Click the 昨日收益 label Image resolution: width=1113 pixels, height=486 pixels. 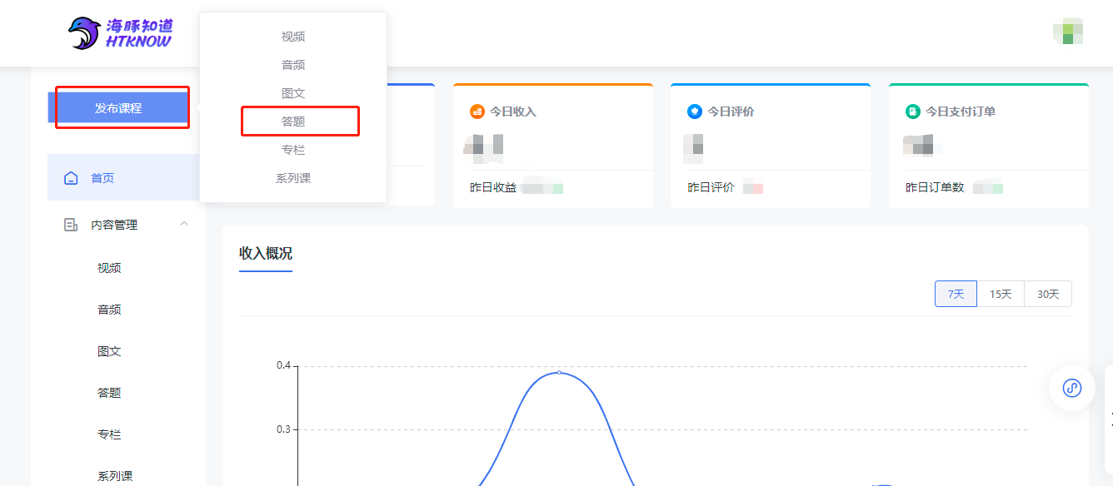pos(493,188)
